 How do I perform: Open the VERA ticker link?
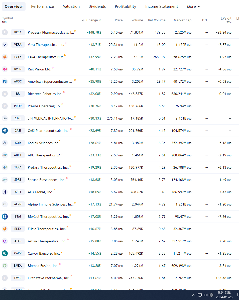(18, 45)
